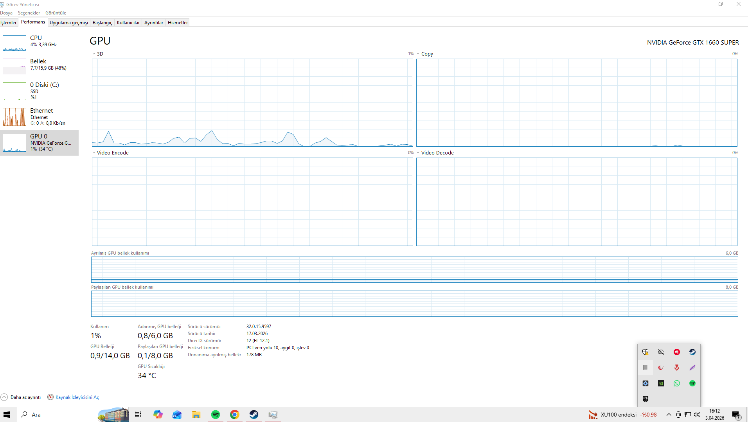Click the PCI veri yolu 10 location text
This screenshot has width=748, height=422.
[278, 348]
